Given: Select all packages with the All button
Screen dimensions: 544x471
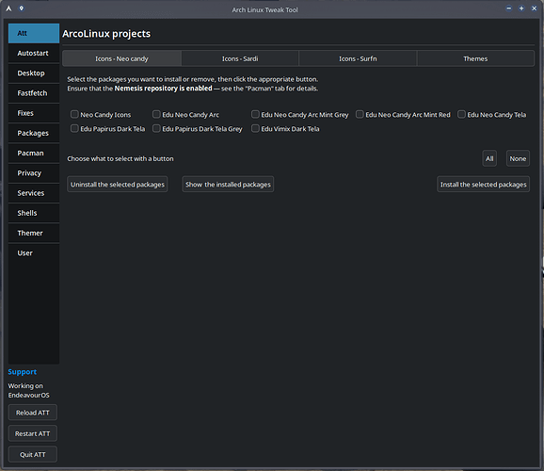Looking at the screenshot, I should [489, 159].
